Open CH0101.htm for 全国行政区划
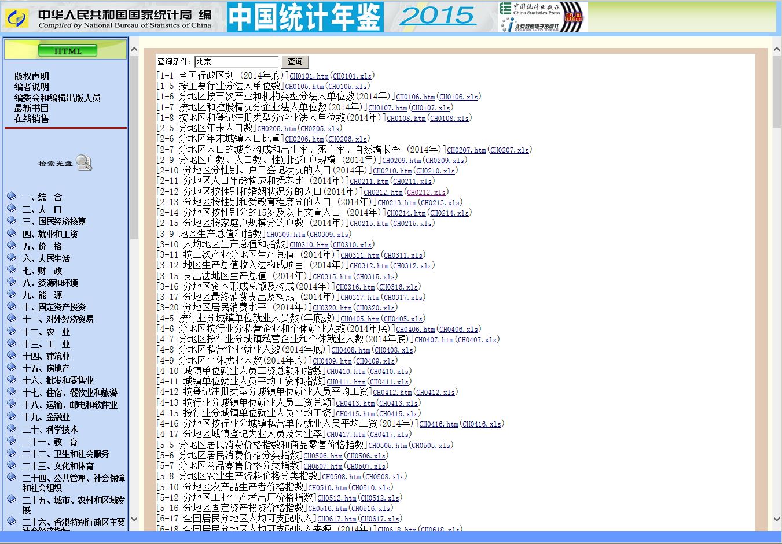The image size is (782, 544). pos(309,76)
